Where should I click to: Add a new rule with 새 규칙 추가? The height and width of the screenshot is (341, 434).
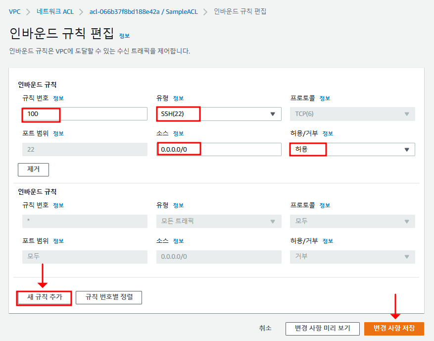[x=44, y=297]
